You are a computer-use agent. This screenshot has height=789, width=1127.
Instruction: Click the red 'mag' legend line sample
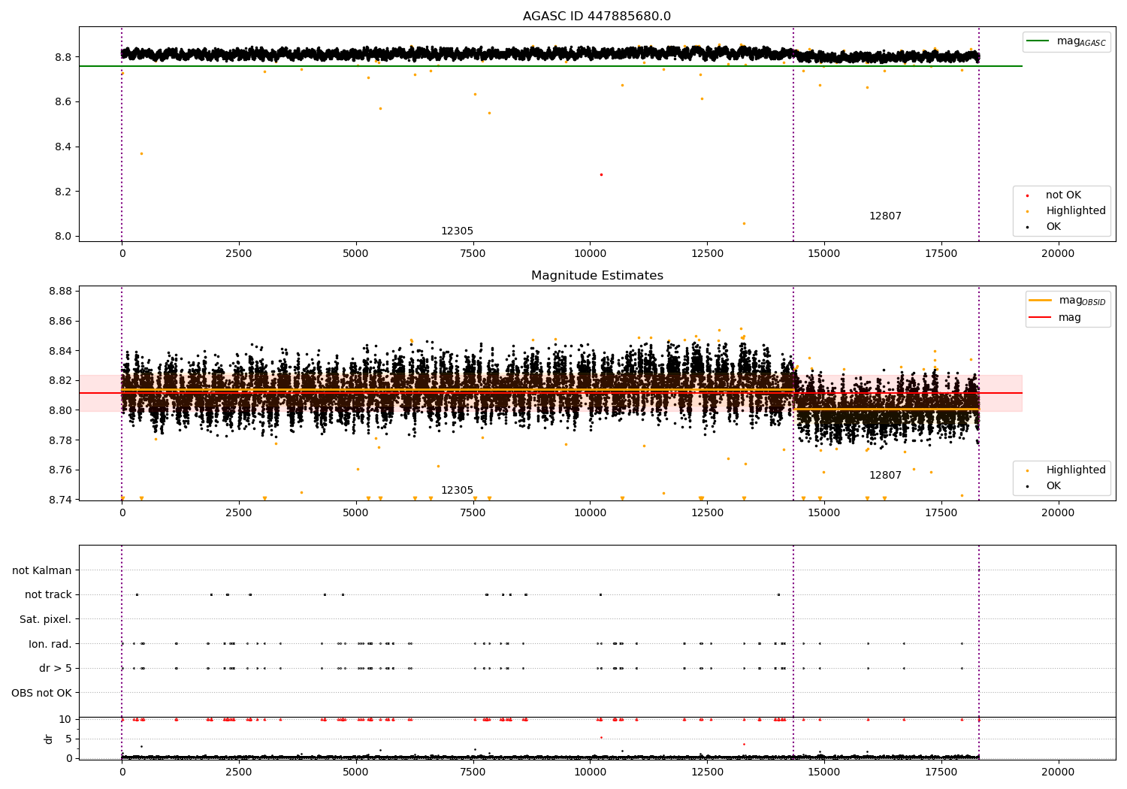tap(1040, 317)
